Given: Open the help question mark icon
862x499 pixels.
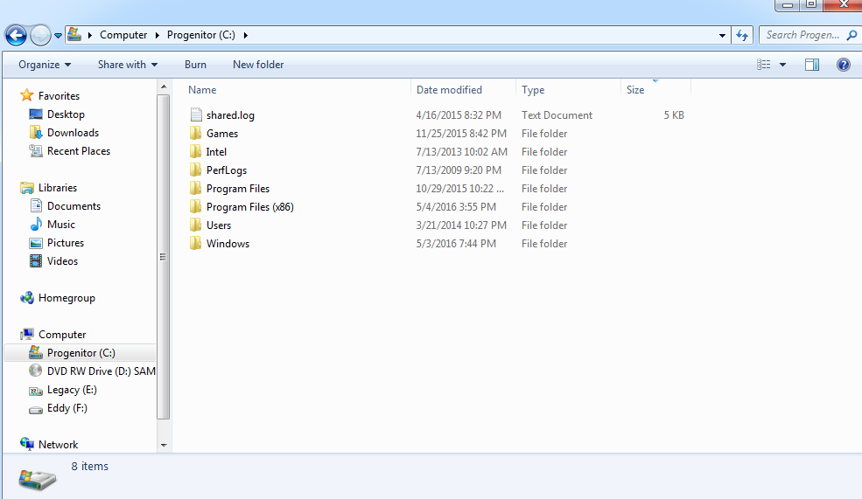Looking at the screenshot, I should tap(844, 65).
